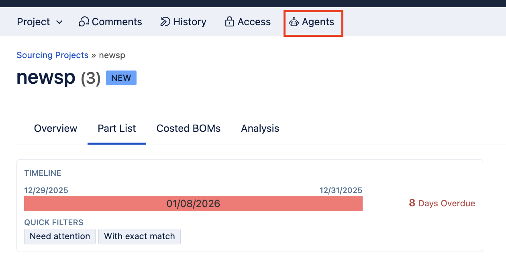The width and height of the screenshot is (506, 262).
Task: Click the NEW status badge
Action: point(121,78)
